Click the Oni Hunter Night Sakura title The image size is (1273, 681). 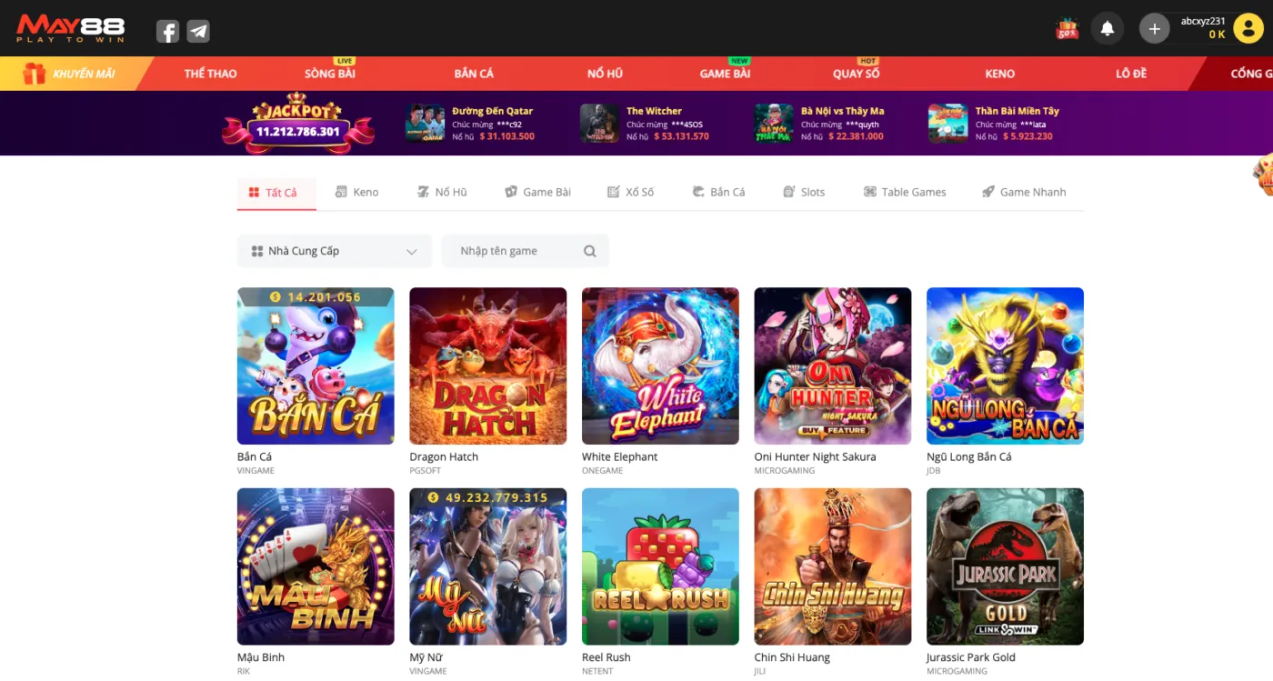pyautogui.click(x=815, y=456)
